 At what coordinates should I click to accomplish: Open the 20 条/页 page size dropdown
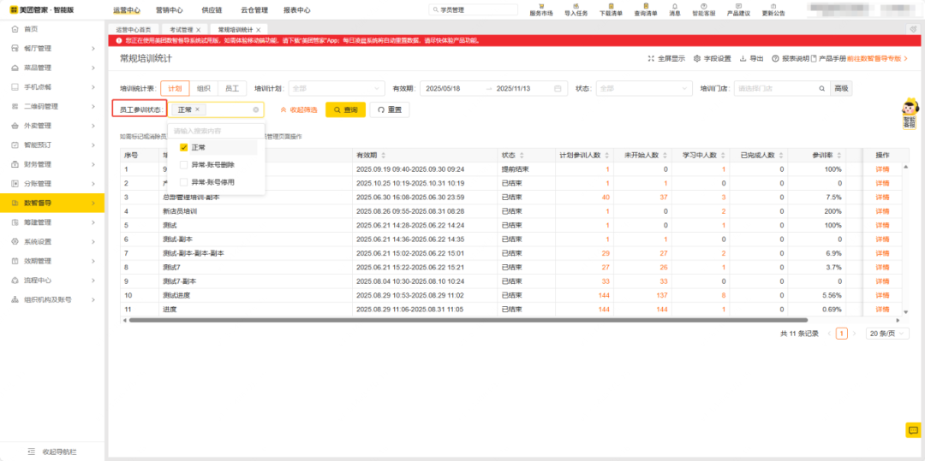(886, 334)
